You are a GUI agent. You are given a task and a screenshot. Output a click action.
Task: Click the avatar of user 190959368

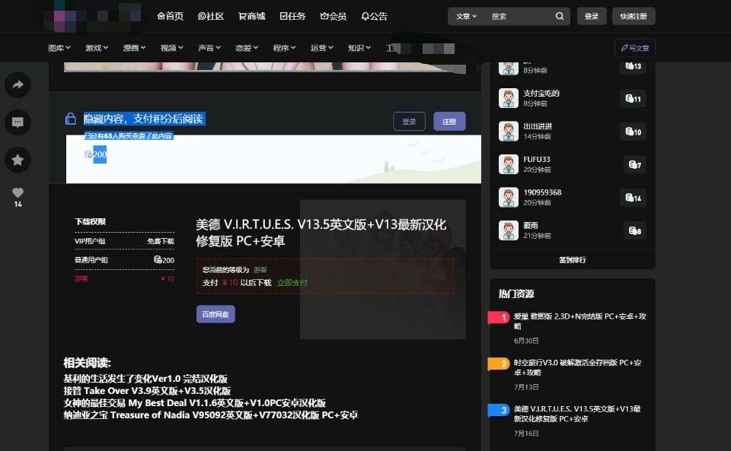pyautogui.click(x=509, y=198)
